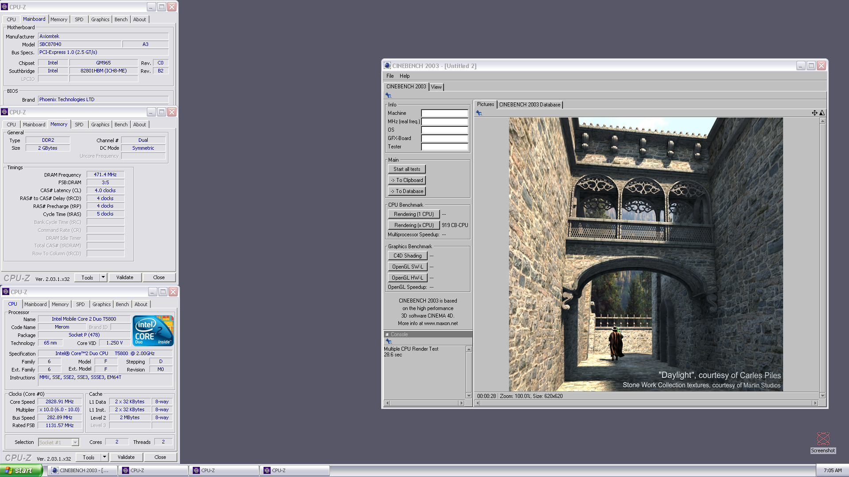Open About tab in top Mainboard CPU-Z window
The image size is (849, 477).
(140, 19)
